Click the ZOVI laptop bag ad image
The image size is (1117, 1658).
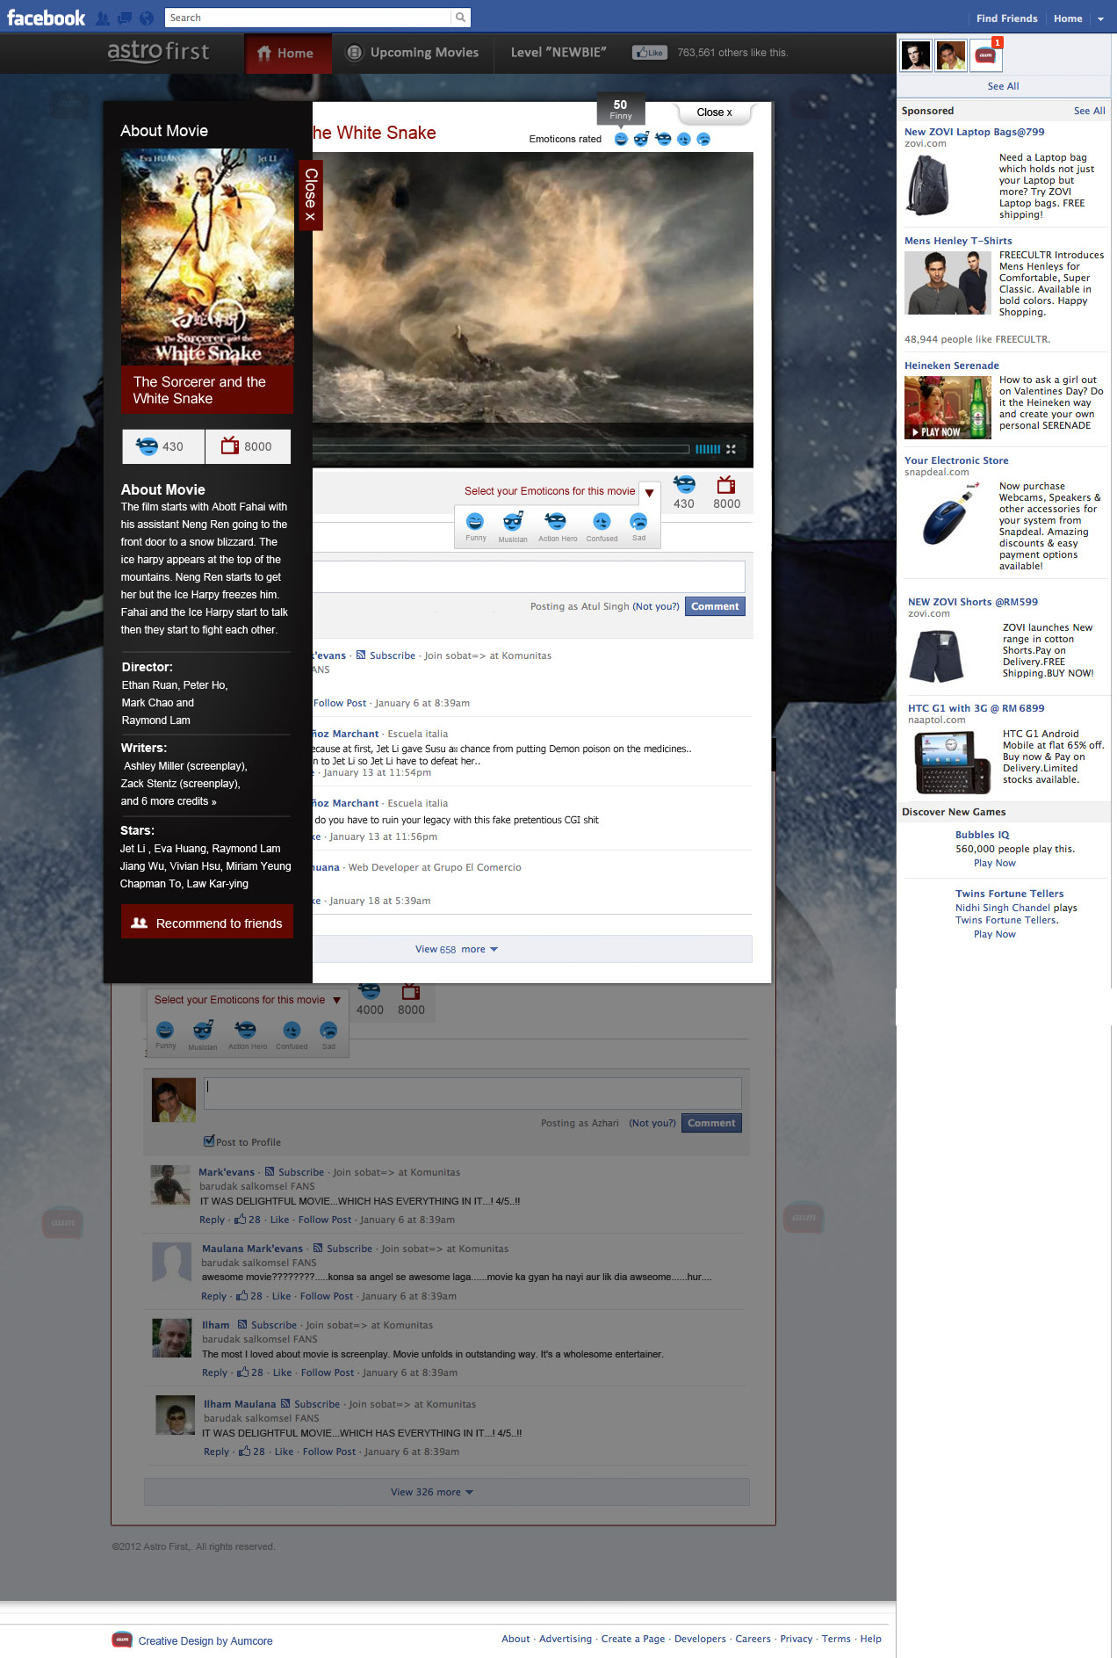pos(927,185)
